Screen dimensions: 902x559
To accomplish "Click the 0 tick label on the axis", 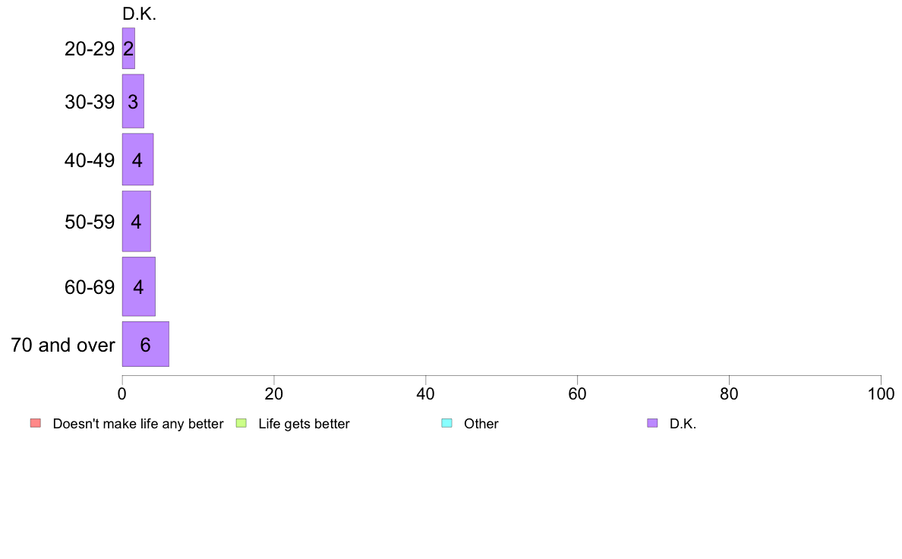I will coord(122,393).
